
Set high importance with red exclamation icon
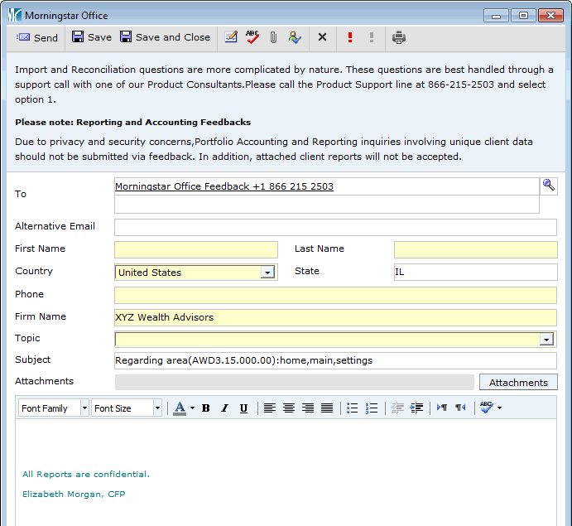(x=350, y=37)
